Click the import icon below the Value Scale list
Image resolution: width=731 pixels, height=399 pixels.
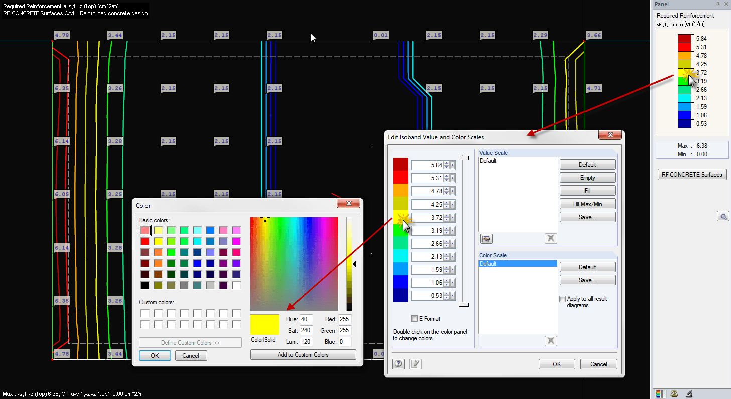(x=486, y=239)
